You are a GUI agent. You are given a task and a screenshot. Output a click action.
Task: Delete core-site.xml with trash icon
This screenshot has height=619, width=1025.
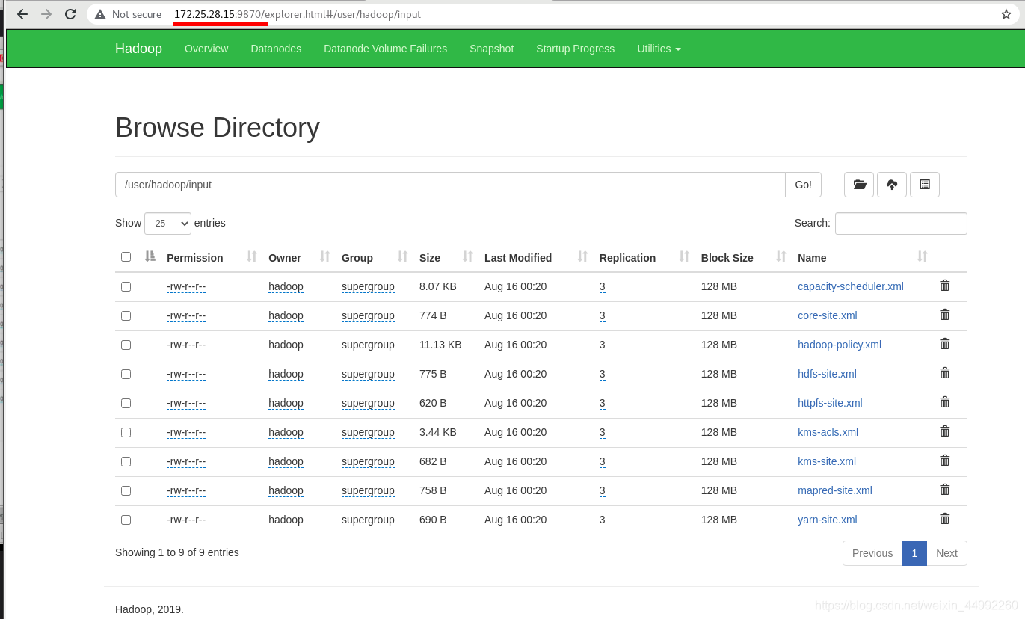(945, 315)
